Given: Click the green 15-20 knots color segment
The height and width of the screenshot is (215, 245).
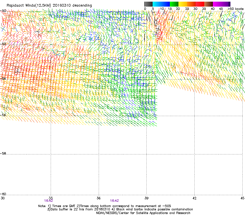Looking at the screenshot, I should pyautogui.click(x=174, y=4).
